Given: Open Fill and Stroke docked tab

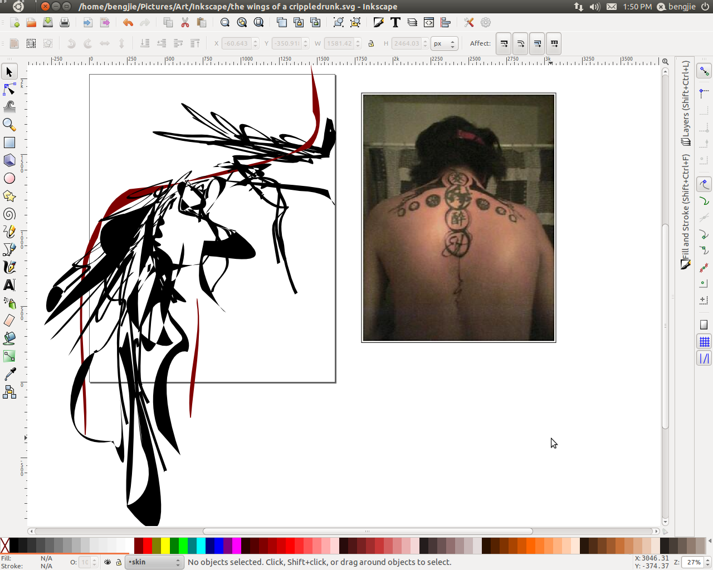Looking at the screenshot, I should click(x=685, y=212).
